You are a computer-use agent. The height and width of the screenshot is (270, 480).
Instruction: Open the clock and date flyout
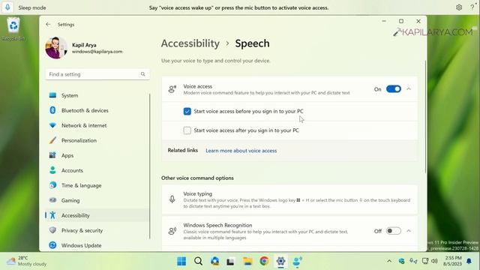click(x=452, y=261)
